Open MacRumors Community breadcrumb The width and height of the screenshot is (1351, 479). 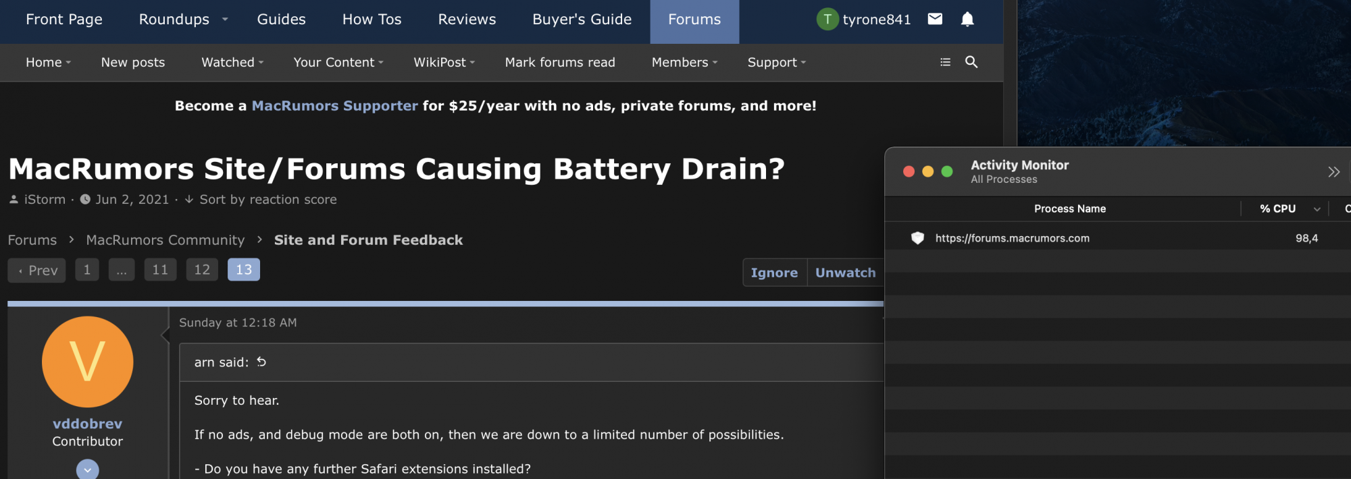pyautogui.click(x=165, y=240)
